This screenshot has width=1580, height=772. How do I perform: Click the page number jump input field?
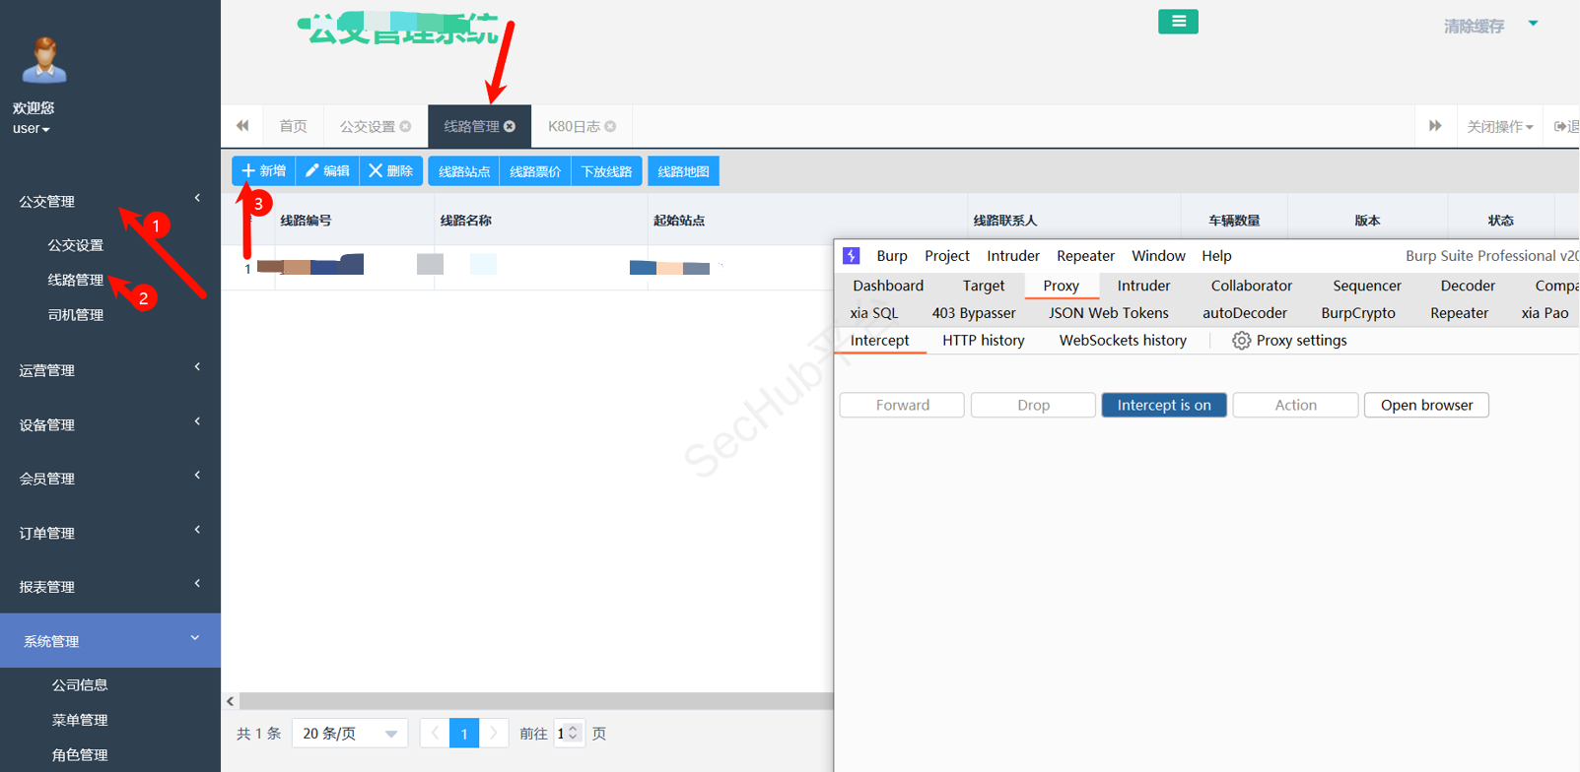562,734
